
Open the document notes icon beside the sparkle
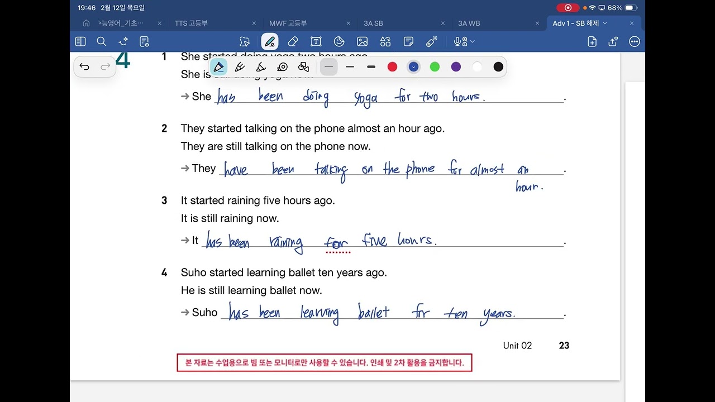(144, 41)
